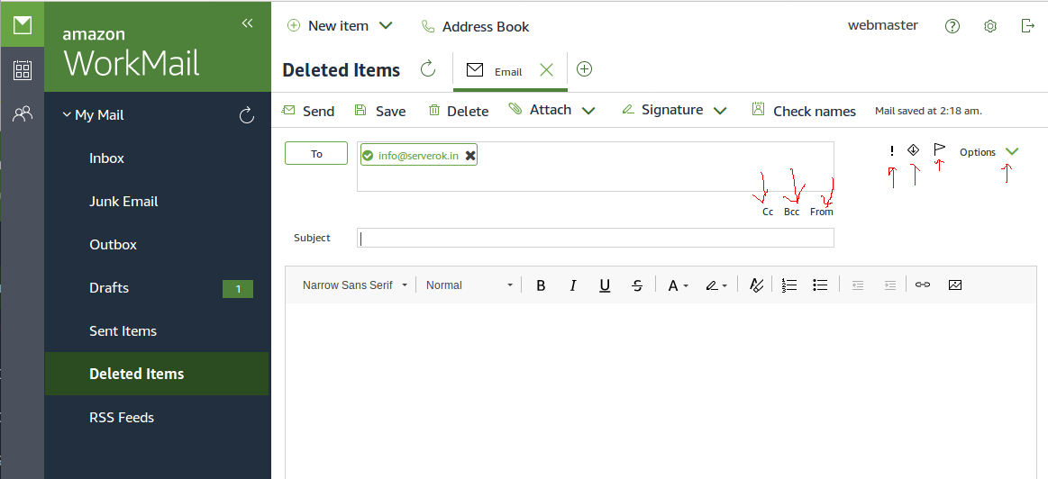Click the Attach button
This screenshot has width=1048, height=479.
540,110
